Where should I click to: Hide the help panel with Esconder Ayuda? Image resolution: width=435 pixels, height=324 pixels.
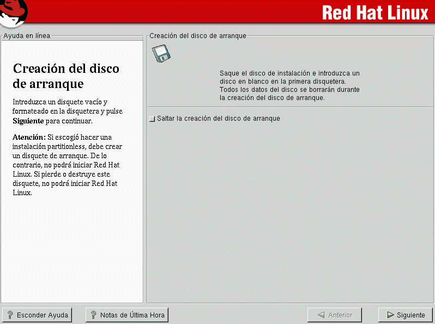click(37, 315)
